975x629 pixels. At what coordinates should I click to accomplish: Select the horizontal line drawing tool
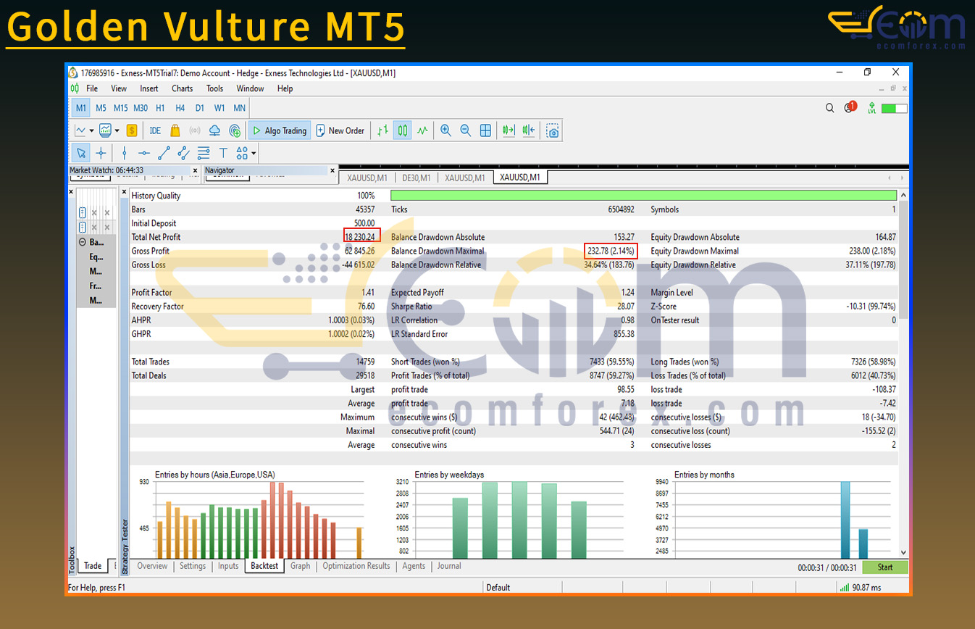[x=144, y=153]
